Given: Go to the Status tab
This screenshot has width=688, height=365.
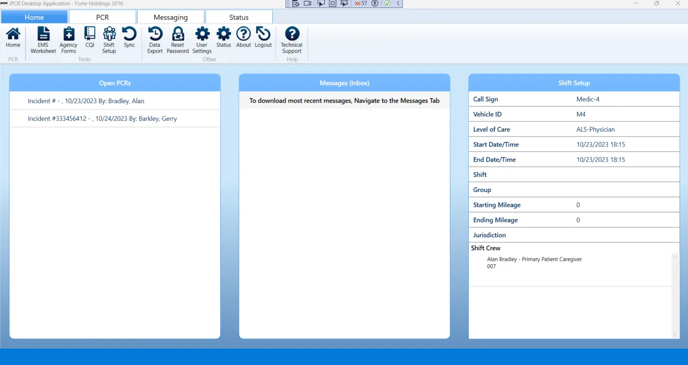Looking at the screenshot, I should tap(239, 17).
